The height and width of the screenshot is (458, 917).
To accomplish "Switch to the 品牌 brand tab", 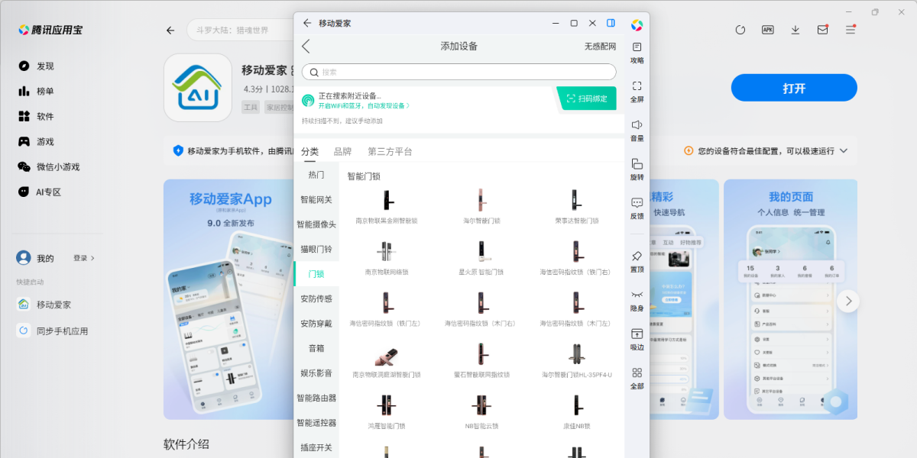I will coord(342,152).
